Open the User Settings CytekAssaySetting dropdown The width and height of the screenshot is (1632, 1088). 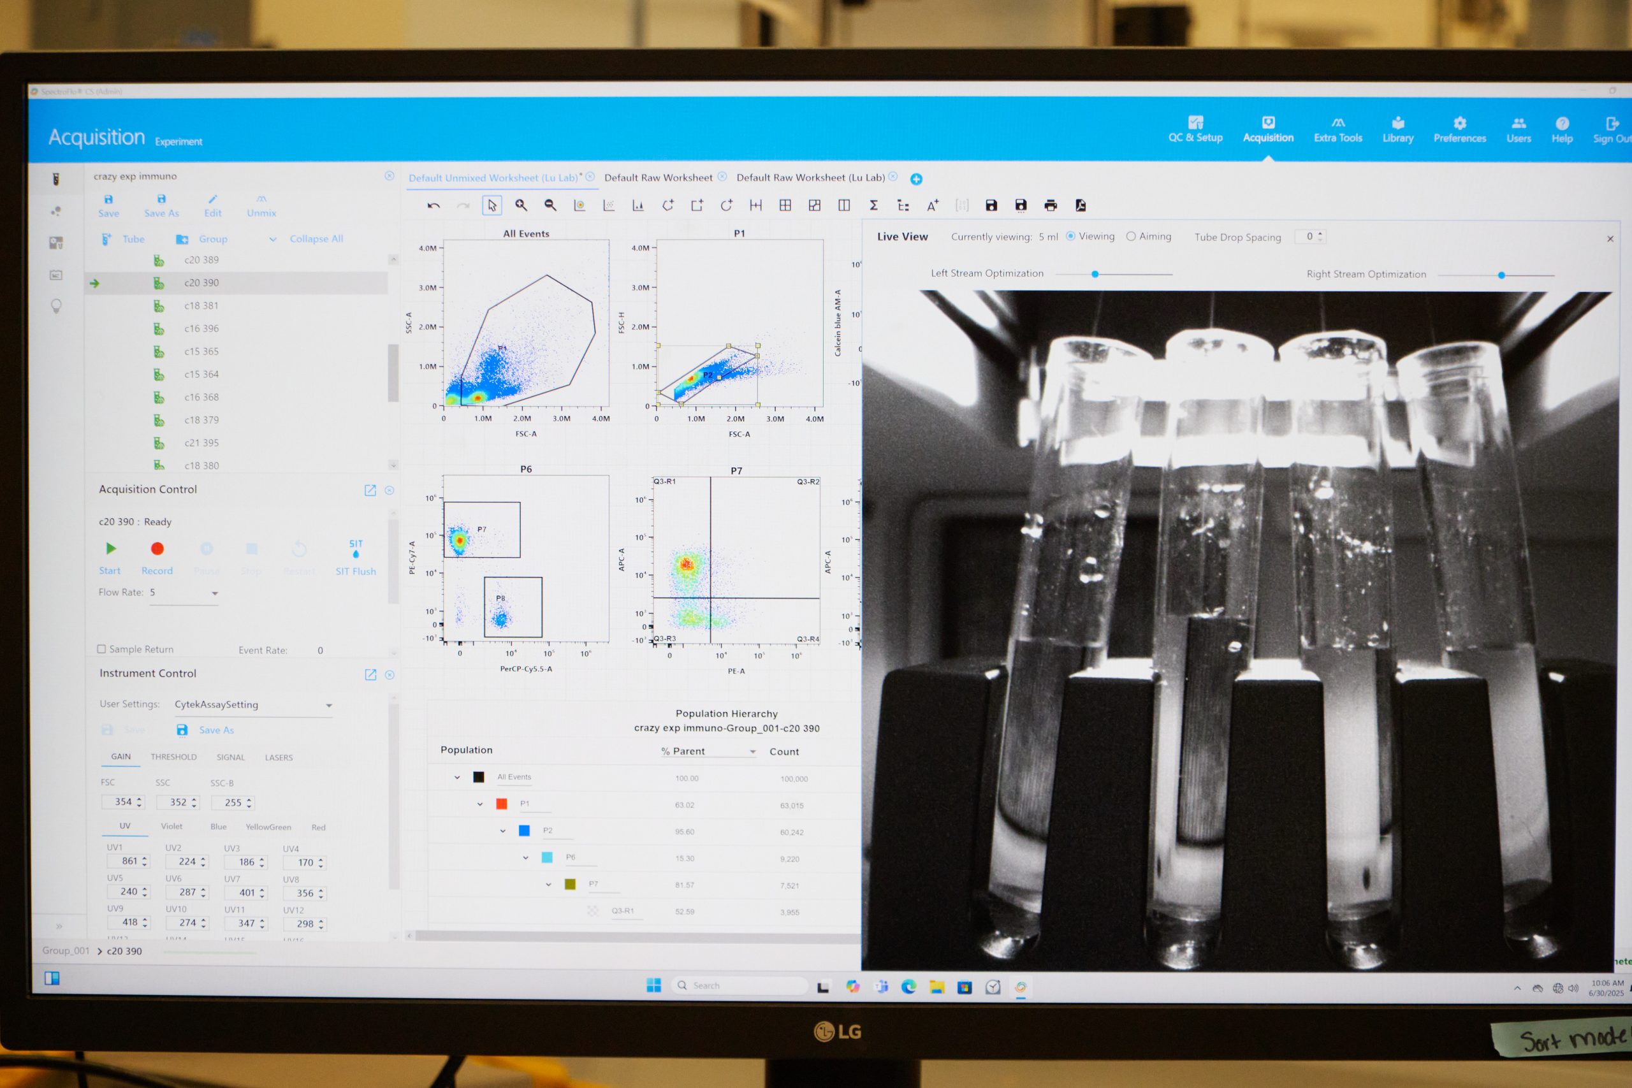pyautogui.click(x=329, y=706)
